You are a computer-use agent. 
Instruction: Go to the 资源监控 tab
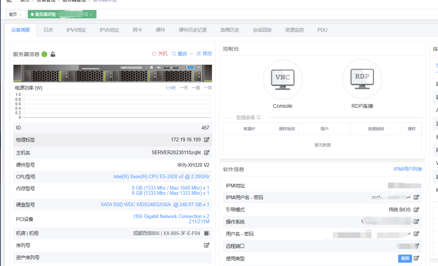tap(294, 30)
